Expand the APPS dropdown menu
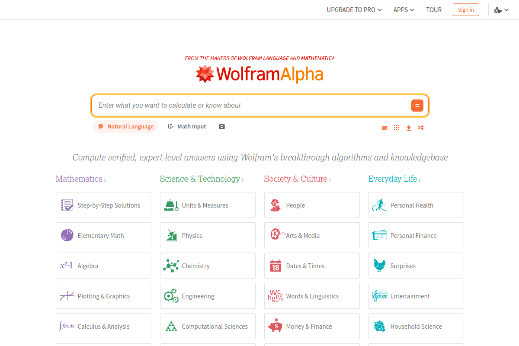Screen dimensions: 519x346 404,10
